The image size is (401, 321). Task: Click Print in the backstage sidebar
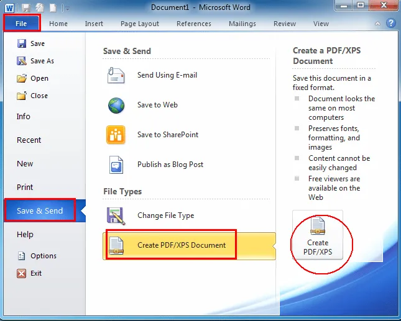click(x=25, y=188)
